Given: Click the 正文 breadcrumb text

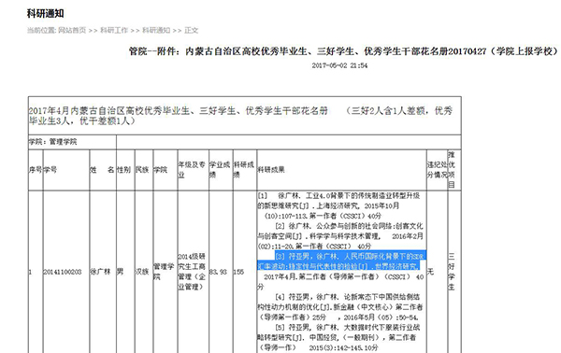Looking at the screenshot, I should [191, 31].
